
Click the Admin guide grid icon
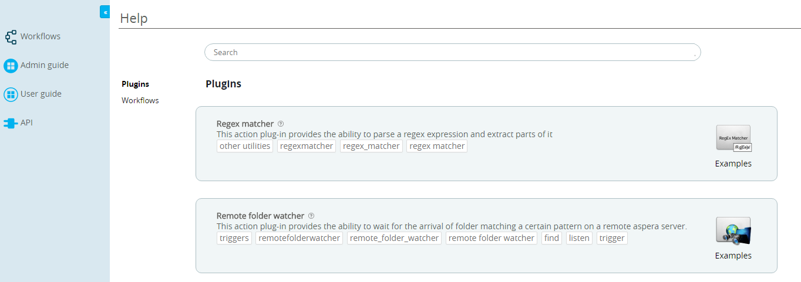tap(11, 66)
